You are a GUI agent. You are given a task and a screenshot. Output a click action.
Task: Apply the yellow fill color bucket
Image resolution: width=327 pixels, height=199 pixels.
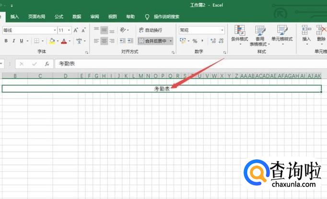pos(52,41)
